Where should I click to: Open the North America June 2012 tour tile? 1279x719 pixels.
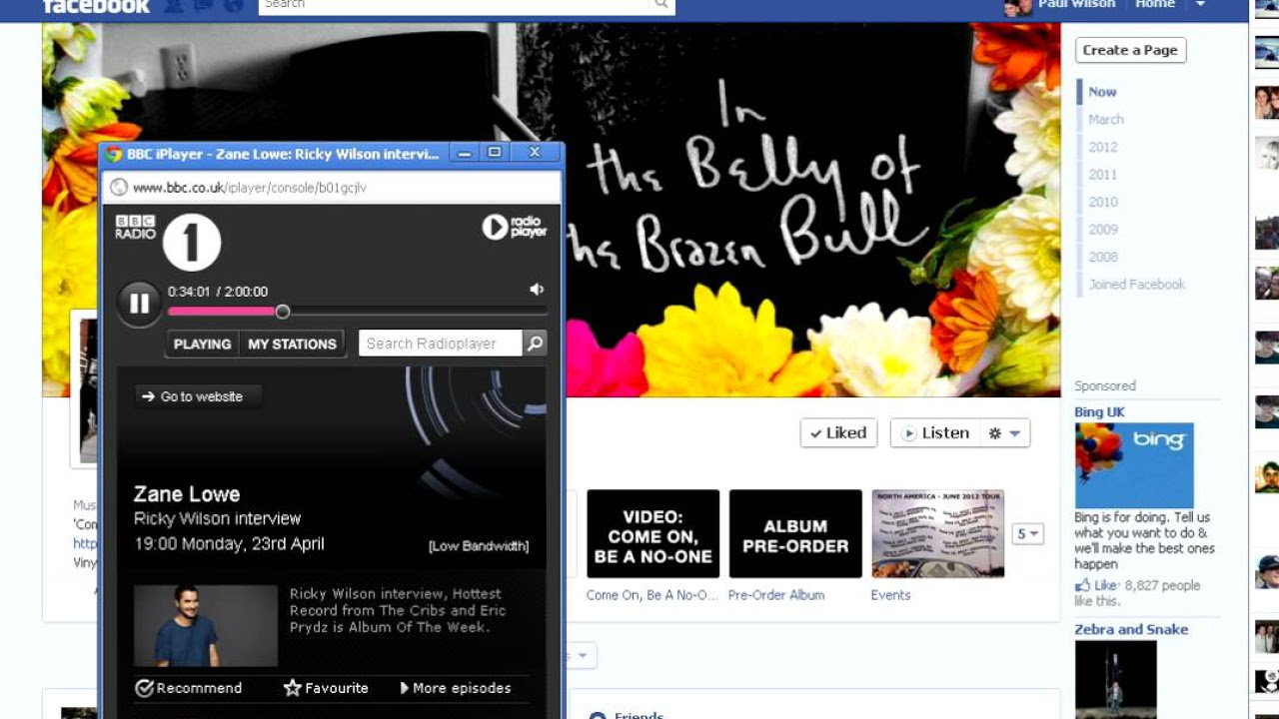[x=938, y=533]
